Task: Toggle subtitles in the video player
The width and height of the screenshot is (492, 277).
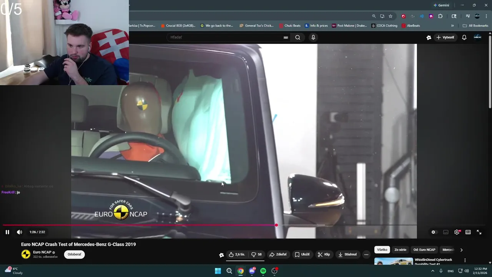Action: tap(445, 232)
